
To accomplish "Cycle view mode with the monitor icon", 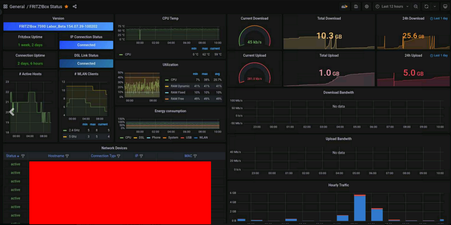I will [445, 6].
